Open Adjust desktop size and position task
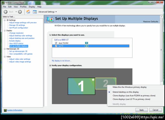The height and width of the screenshot is (120, 165). 22,38
